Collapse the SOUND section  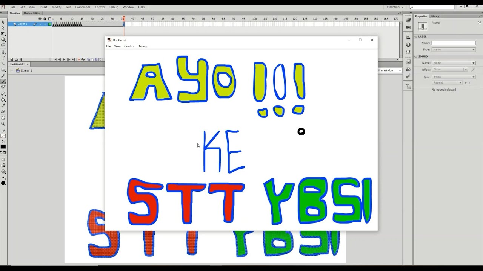coord(416,56)
